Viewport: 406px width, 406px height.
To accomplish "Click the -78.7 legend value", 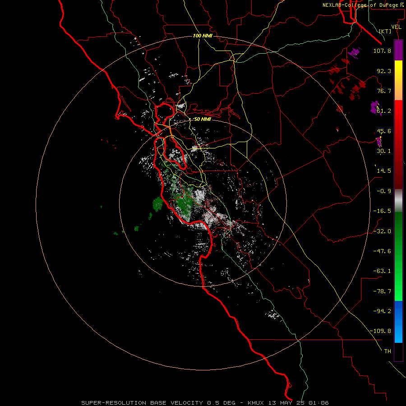I will (382, 291).
